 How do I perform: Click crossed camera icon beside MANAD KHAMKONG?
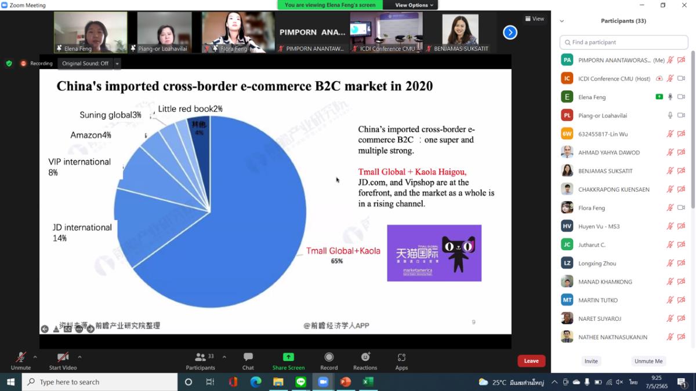(681, 282)
